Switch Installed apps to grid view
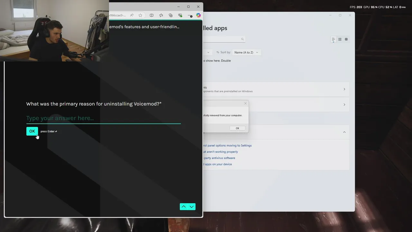 point(340,39)
